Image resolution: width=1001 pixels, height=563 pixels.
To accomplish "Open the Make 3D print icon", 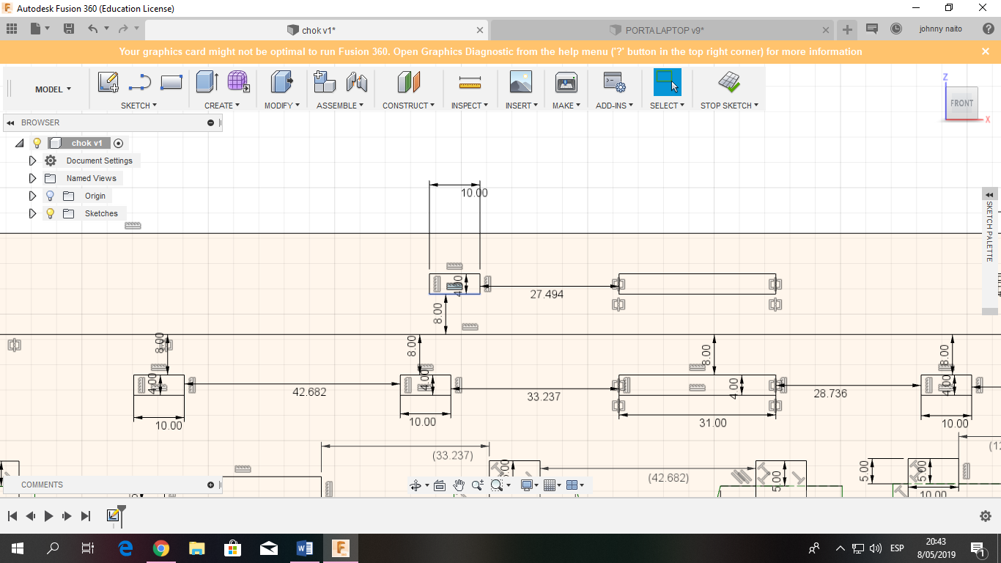I will tap(566, 82).
